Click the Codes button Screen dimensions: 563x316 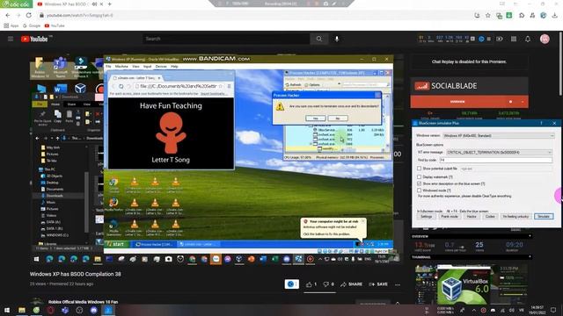(490, 217)
